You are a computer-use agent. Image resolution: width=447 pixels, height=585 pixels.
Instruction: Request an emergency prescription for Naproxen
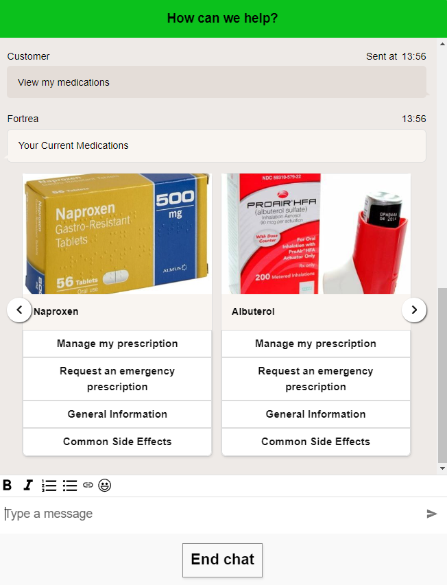117,379
